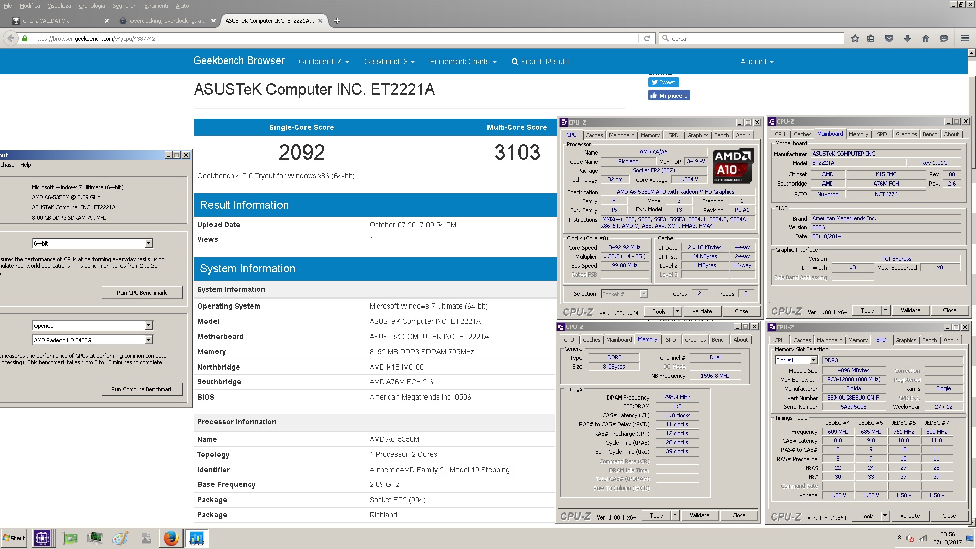Click the Firefox Hello smiley icon
The height and width of the screenshot is (549, 976).
click(944, 38)
